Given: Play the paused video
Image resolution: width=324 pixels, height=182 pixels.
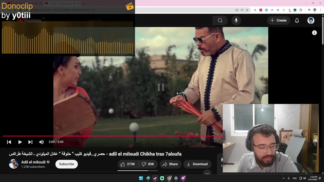Looking at the screenshot, I should [20, 142].
